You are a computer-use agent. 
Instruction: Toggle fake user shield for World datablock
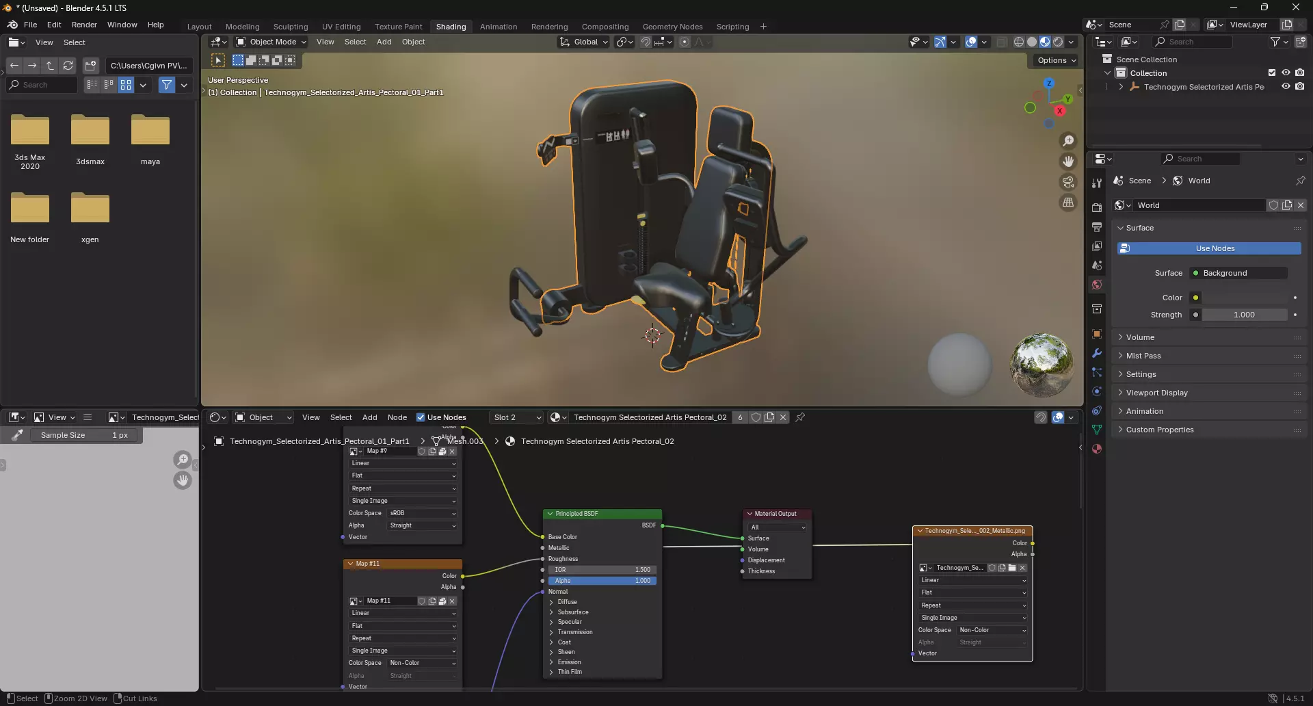[1273, 205]
